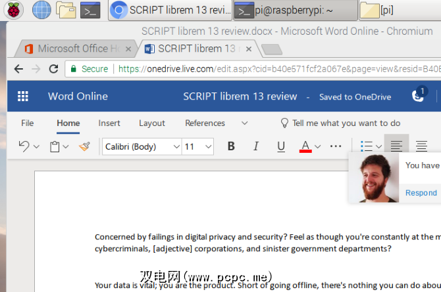Viewport: 441px width, 292px height.
Task: Click the Paste clipboard icon
Action: (x=55, y=146)
